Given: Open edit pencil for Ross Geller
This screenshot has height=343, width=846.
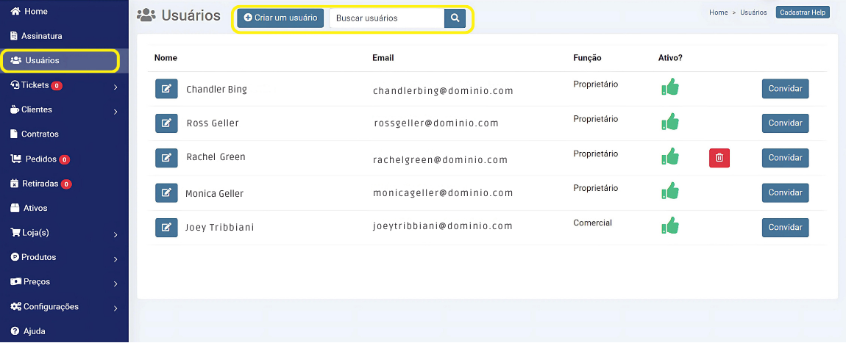Looking at the screenshot, I should click(166, 123).
